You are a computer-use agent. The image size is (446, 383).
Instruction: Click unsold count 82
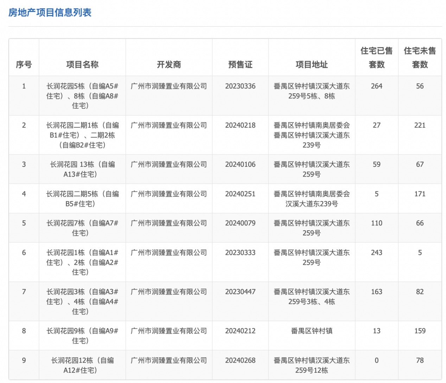coord(420,292)
